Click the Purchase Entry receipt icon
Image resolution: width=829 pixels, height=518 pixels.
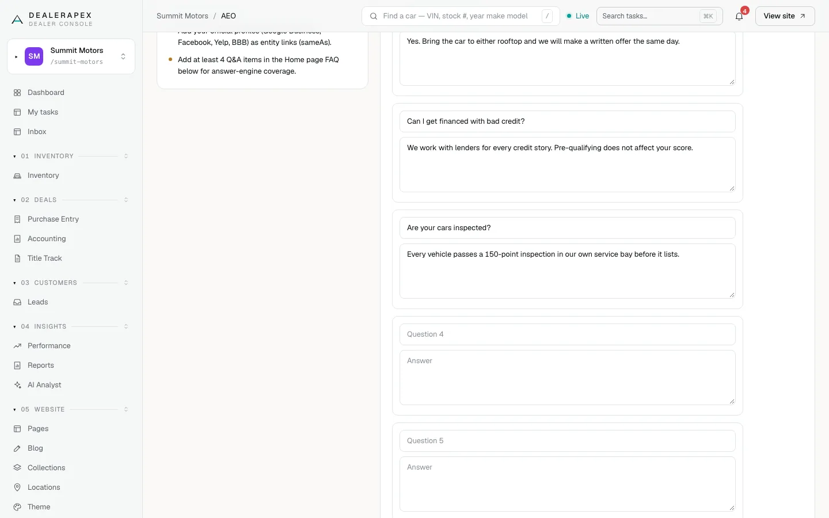point(17,219)
